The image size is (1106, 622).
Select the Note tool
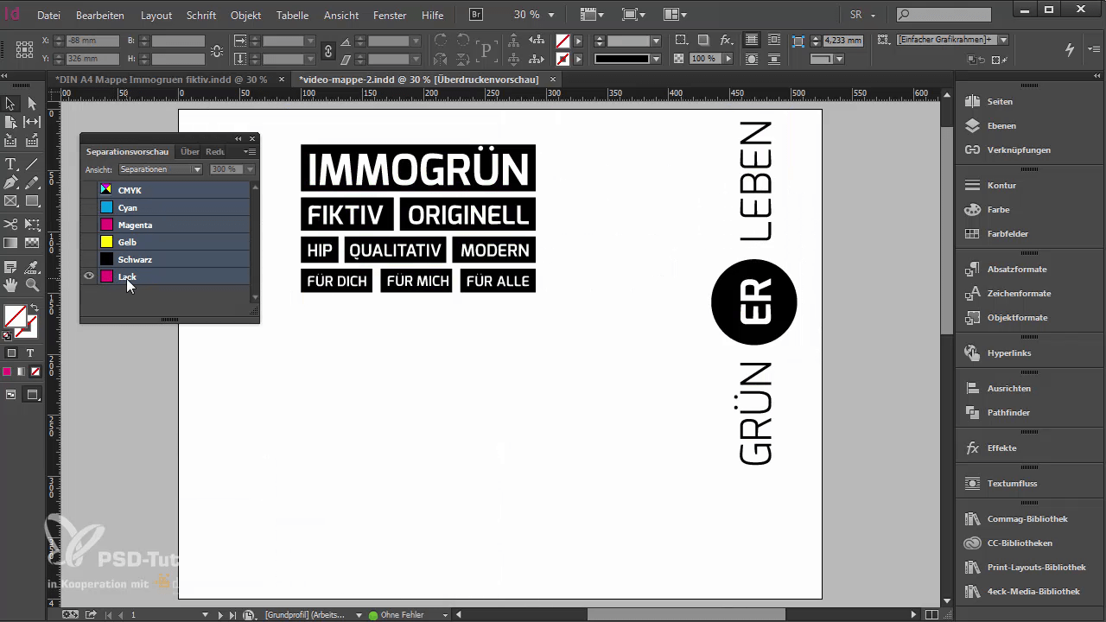click(x=10, y=267)
